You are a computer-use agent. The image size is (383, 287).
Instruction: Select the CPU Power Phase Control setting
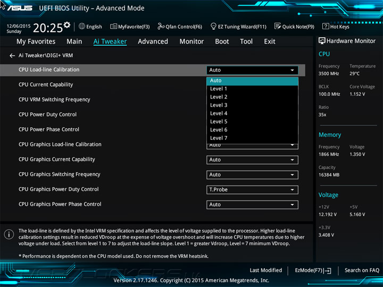click(x=49, y=129)
